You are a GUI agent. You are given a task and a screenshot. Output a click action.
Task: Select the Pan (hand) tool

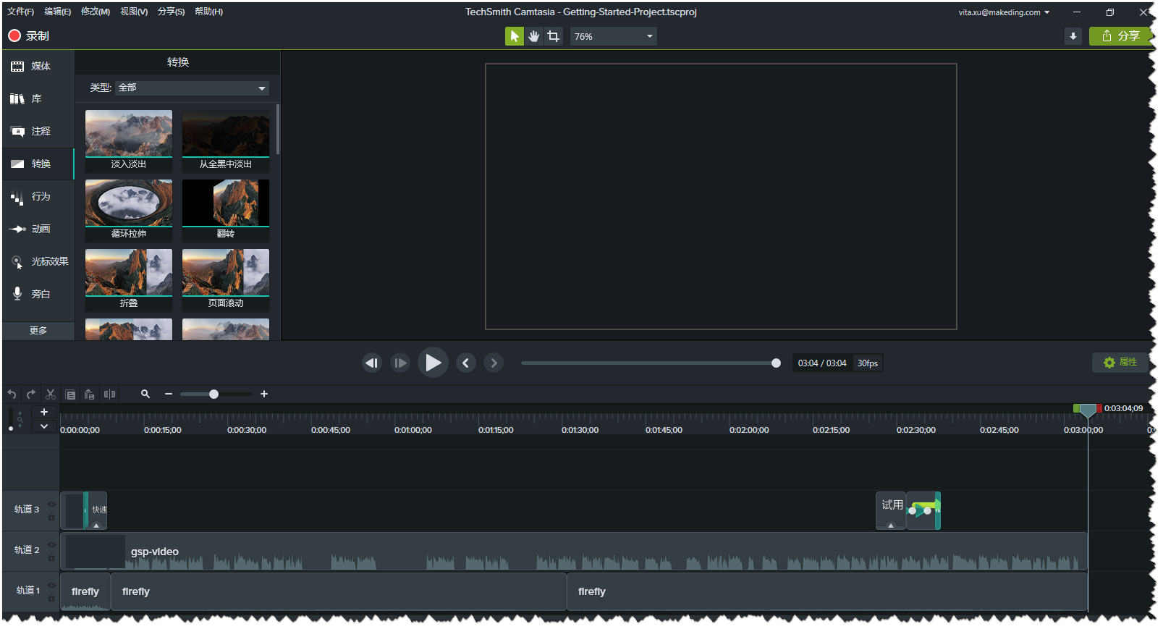tap(533, 36)
